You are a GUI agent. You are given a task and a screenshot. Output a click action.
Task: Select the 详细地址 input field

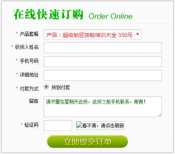103,75
